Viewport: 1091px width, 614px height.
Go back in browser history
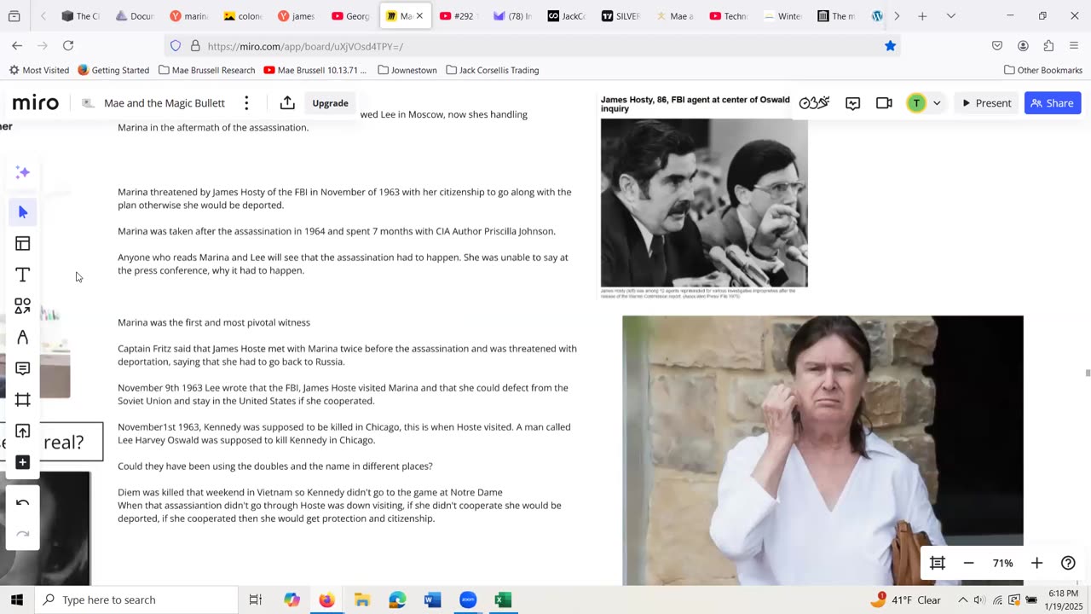pyautogui.click(x=17, y=46)
